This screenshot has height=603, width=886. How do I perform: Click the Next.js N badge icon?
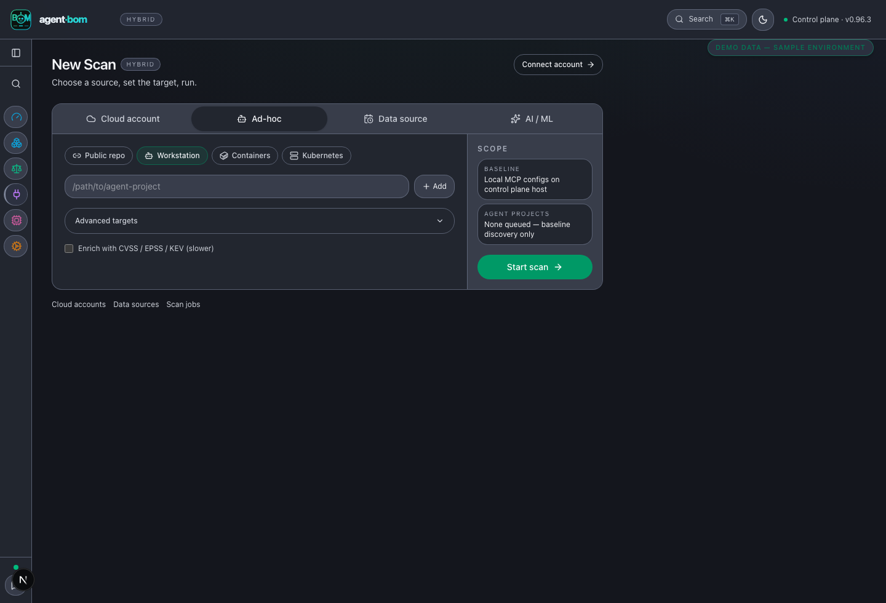point(23,580)
